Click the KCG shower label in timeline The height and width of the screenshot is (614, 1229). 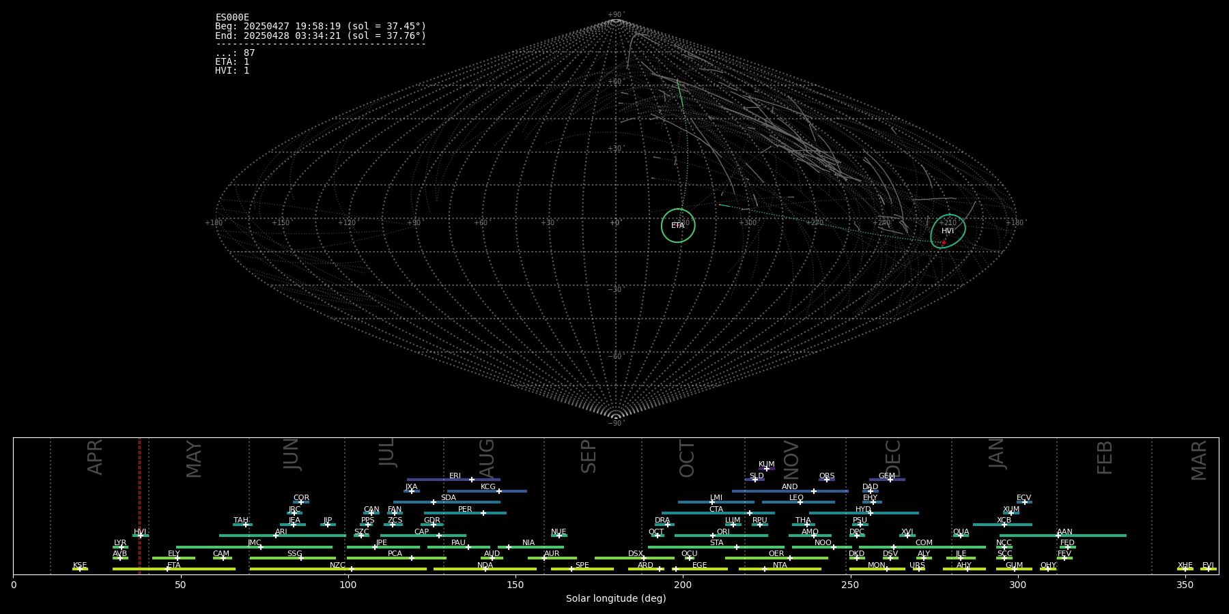pyautogui.click(x=488, y=487)
